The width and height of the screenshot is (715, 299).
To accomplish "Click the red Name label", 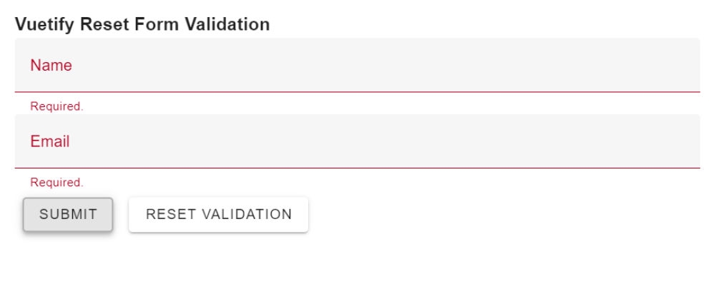I will coord(51,66).
